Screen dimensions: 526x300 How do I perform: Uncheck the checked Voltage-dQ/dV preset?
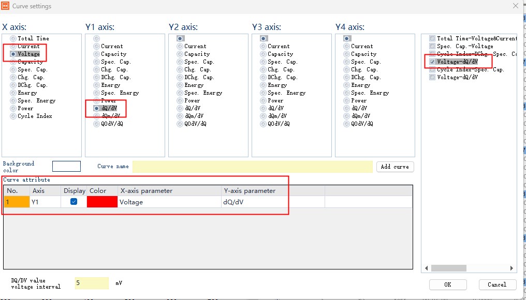pos(432,62)
